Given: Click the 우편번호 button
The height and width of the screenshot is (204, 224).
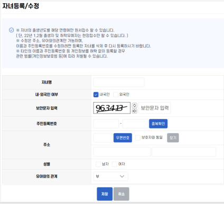Looking at the screenshot, I should point(123,138).
